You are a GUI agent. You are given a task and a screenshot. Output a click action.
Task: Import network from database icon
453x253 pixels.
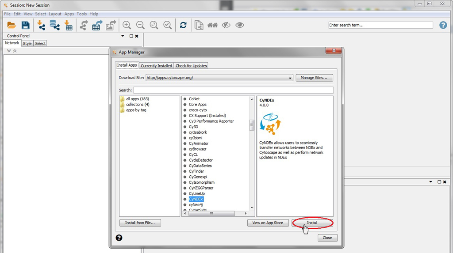pos(54,25)
